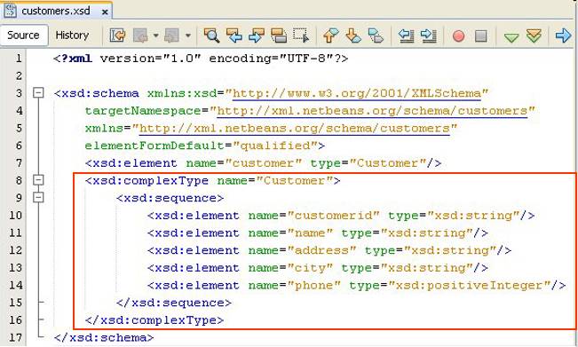Click the ?xml version declaration text
Image resolution: width=578 pixels, height=347 pixels.
(x=201, y=59)
